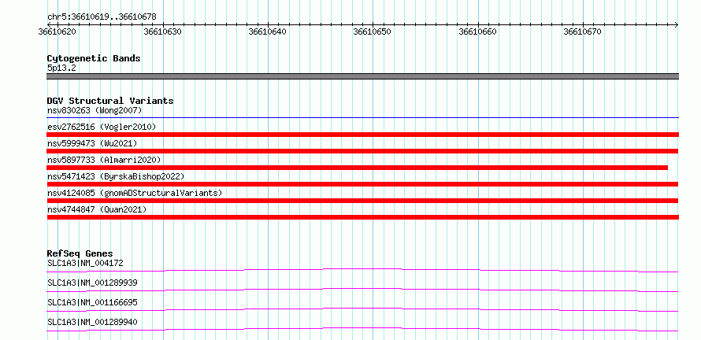Viewport: 701px width, 340px height.
Task: Click ruler position 36610640
Action: (x=267, y=31)
